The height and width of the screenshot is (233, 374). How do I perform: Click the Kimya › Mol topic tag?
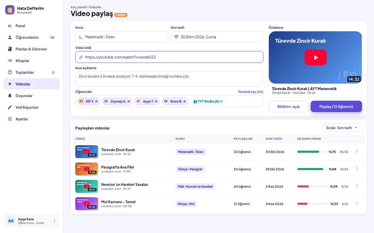coord(186,204)
